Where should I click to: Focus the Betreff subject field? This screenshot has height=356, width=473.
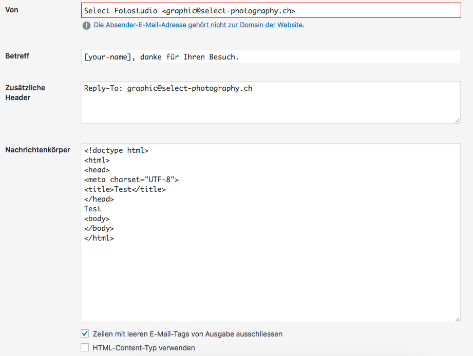271,56
